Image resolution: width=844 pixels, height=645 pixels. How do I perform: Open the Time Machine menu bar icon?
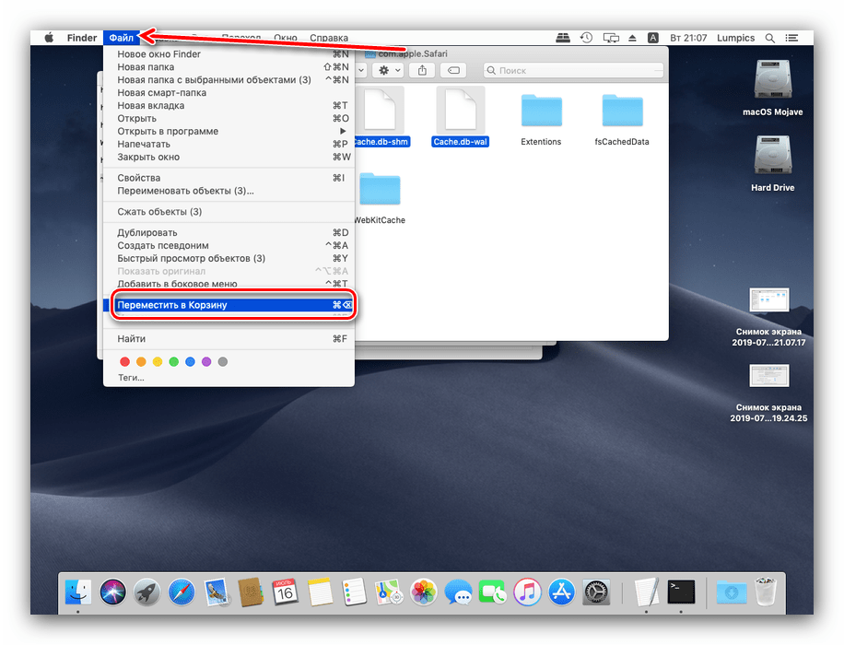(587, 38)
